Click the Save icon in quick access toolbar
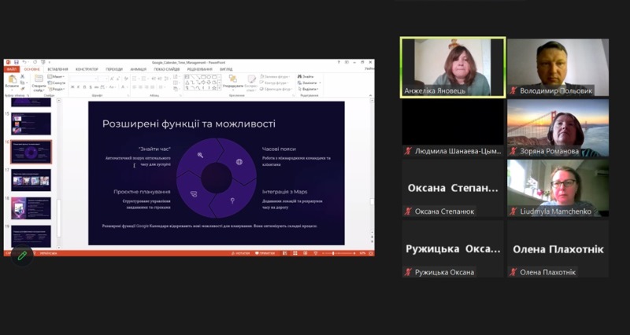630x335 pixels. click(x=16, y=62)
